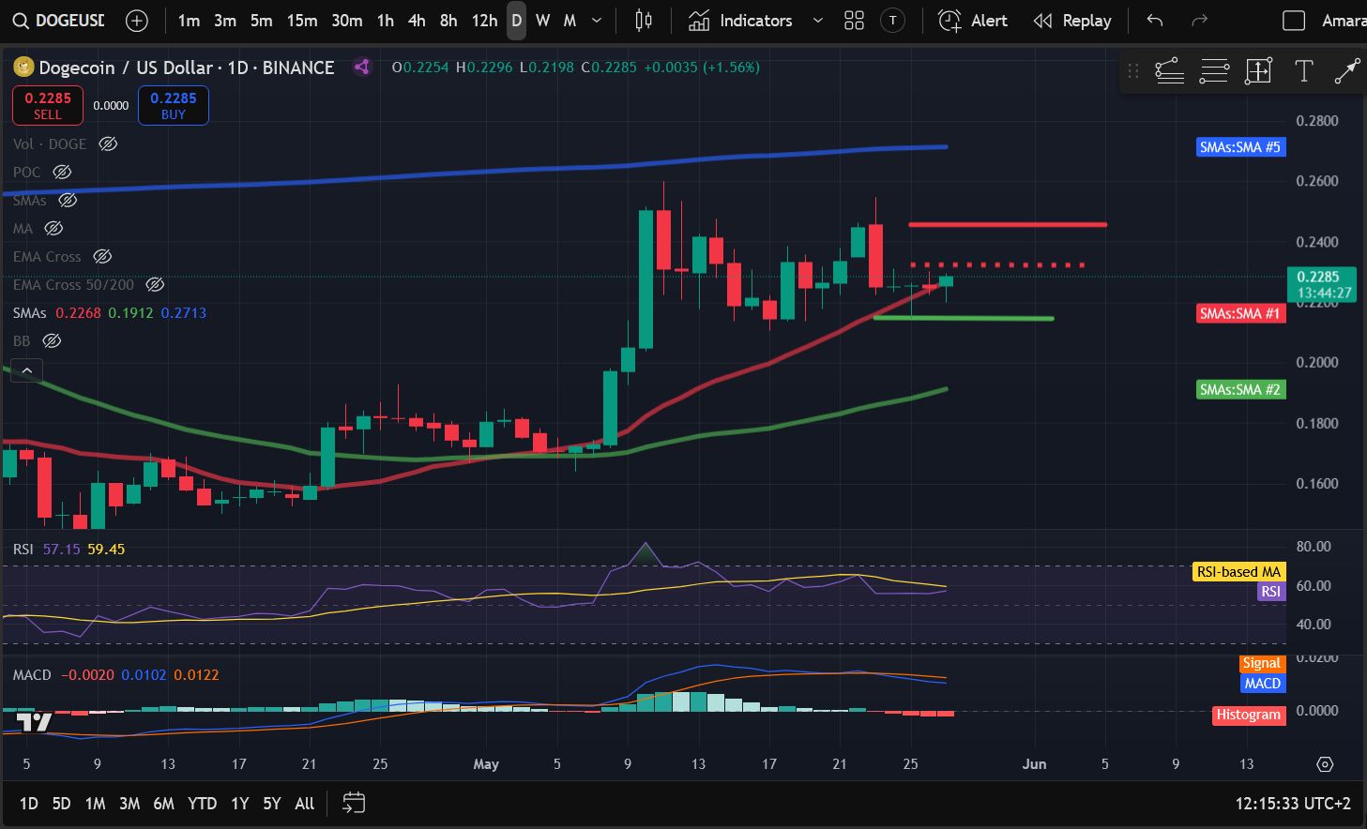
Task: Show the EMA Cross 50/200 indicator
Action: [156, 284]
